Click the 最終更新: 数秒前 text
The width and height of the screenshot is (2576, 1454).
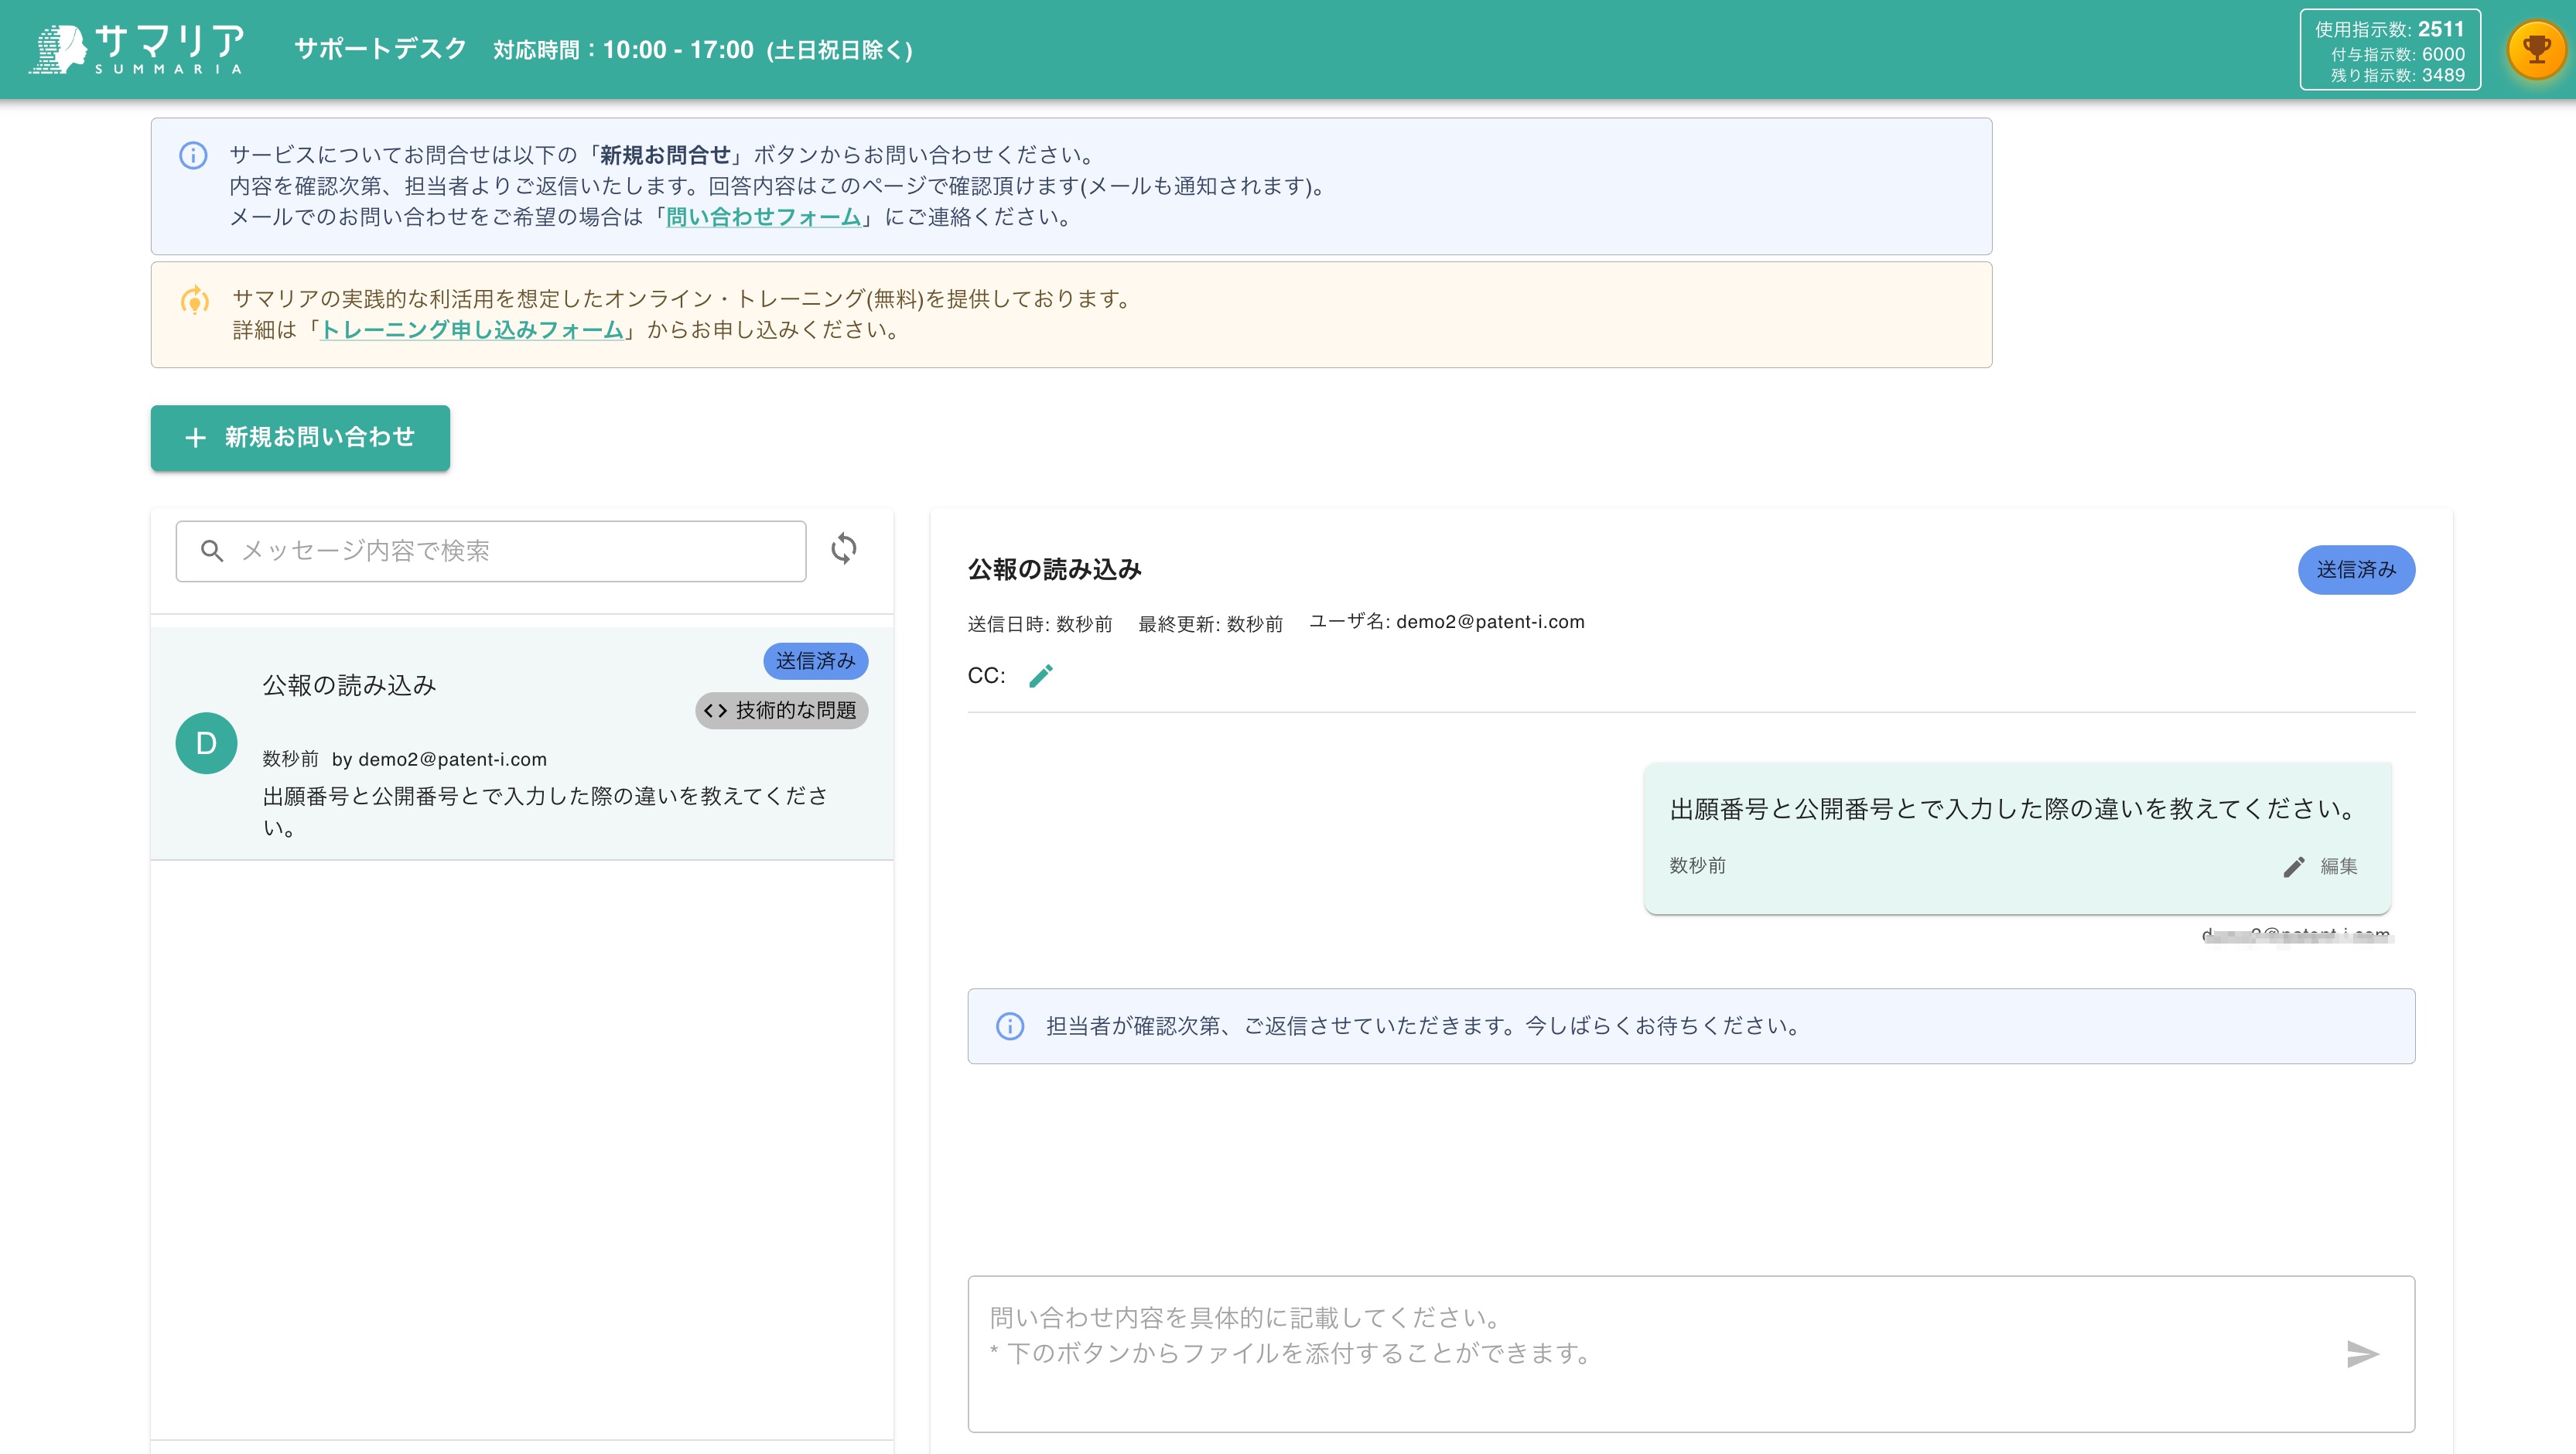click(1210, 624)
